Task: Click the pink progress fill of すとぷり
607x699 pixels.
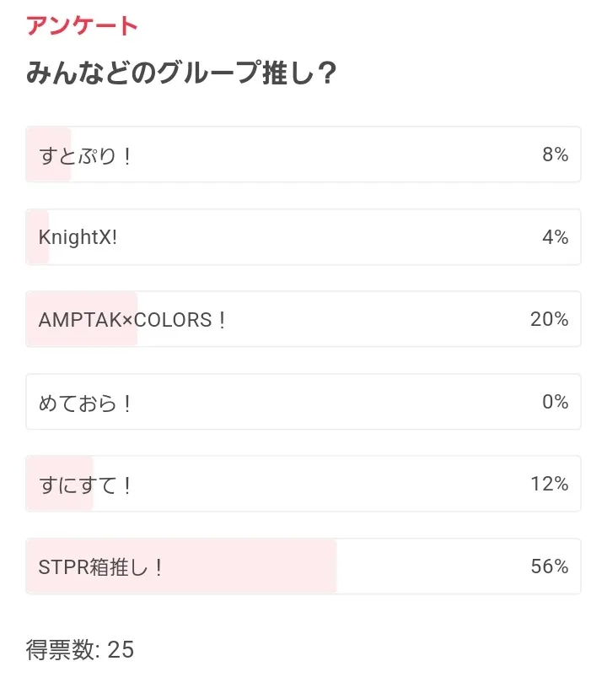Action: (49, 154)
